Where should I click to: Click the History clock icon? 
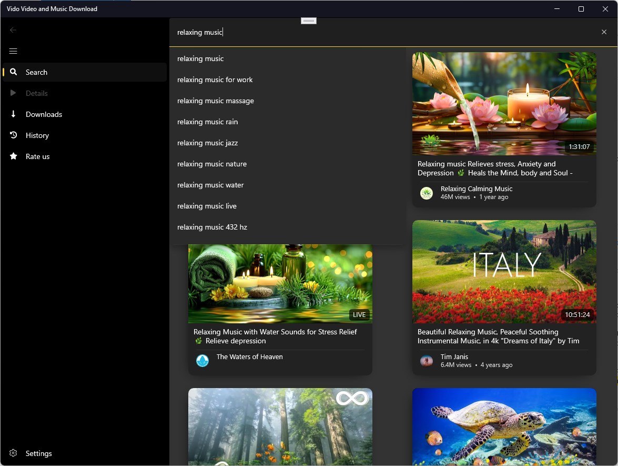(14, 135)
